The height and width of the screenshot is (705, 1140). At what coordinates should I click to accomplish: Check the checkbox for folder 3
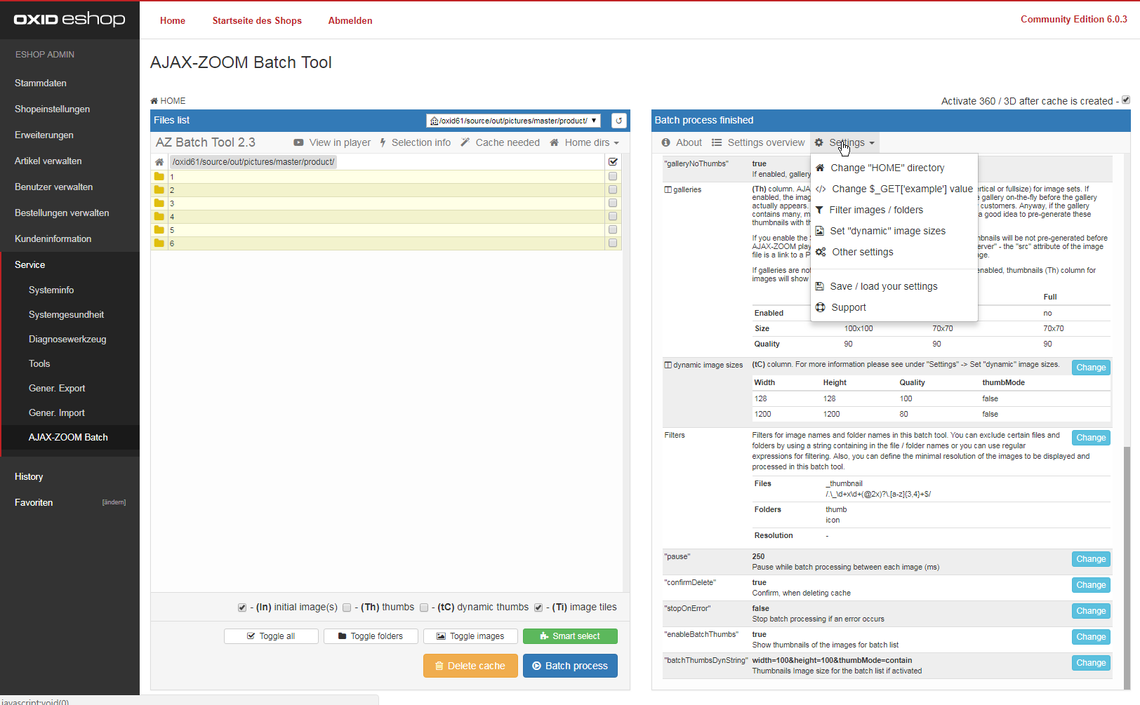pos(613,203)
